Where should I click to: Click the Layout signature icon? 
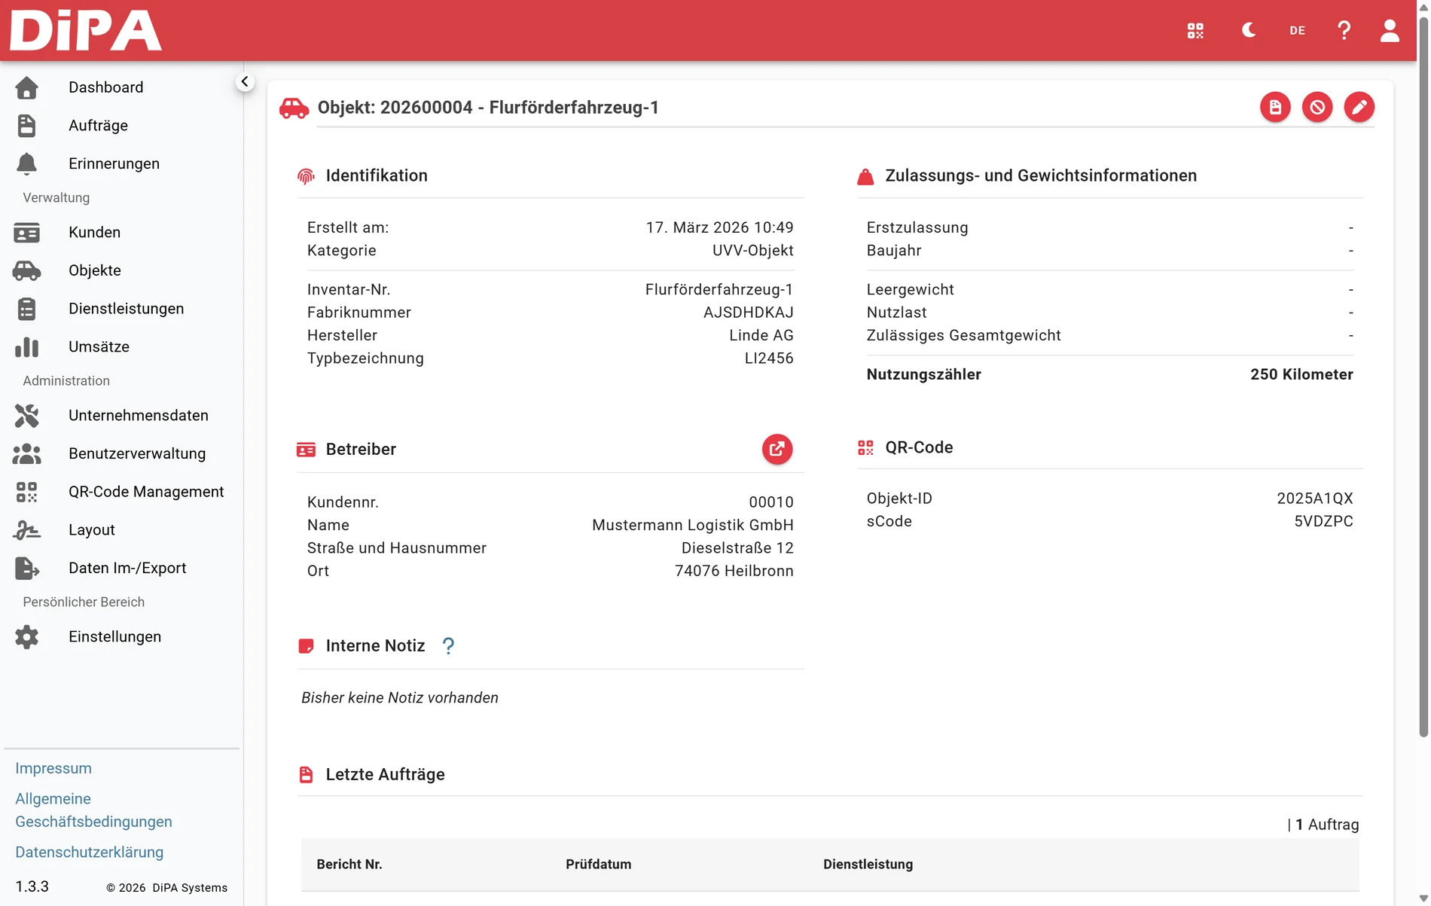coord(27,530)
